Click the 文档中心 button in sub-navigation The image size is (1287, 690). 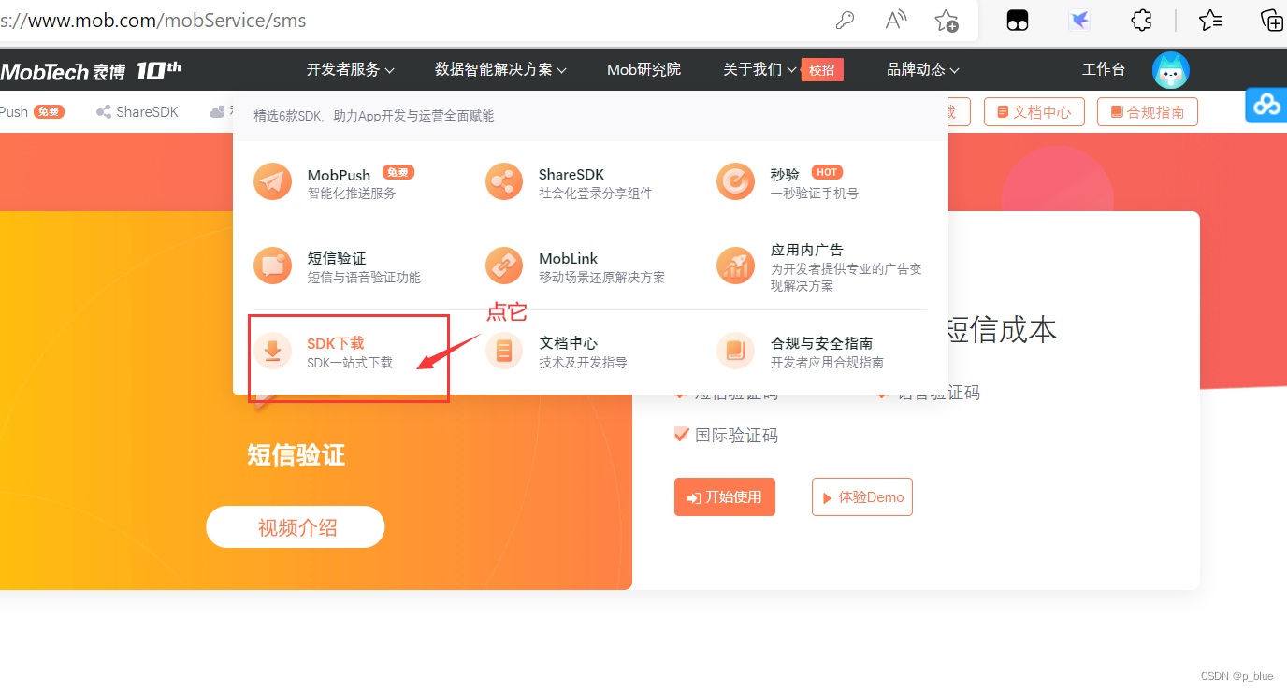pyautogui.click(x=1034, y=112)
